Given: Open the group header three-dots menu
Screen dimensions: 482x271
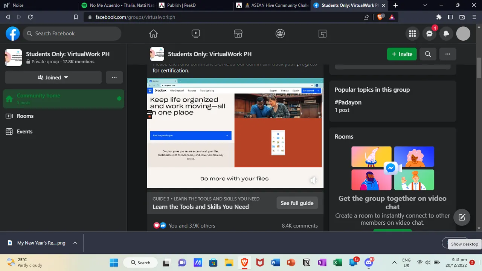Looking at the screenshot, I should [448, 54].
